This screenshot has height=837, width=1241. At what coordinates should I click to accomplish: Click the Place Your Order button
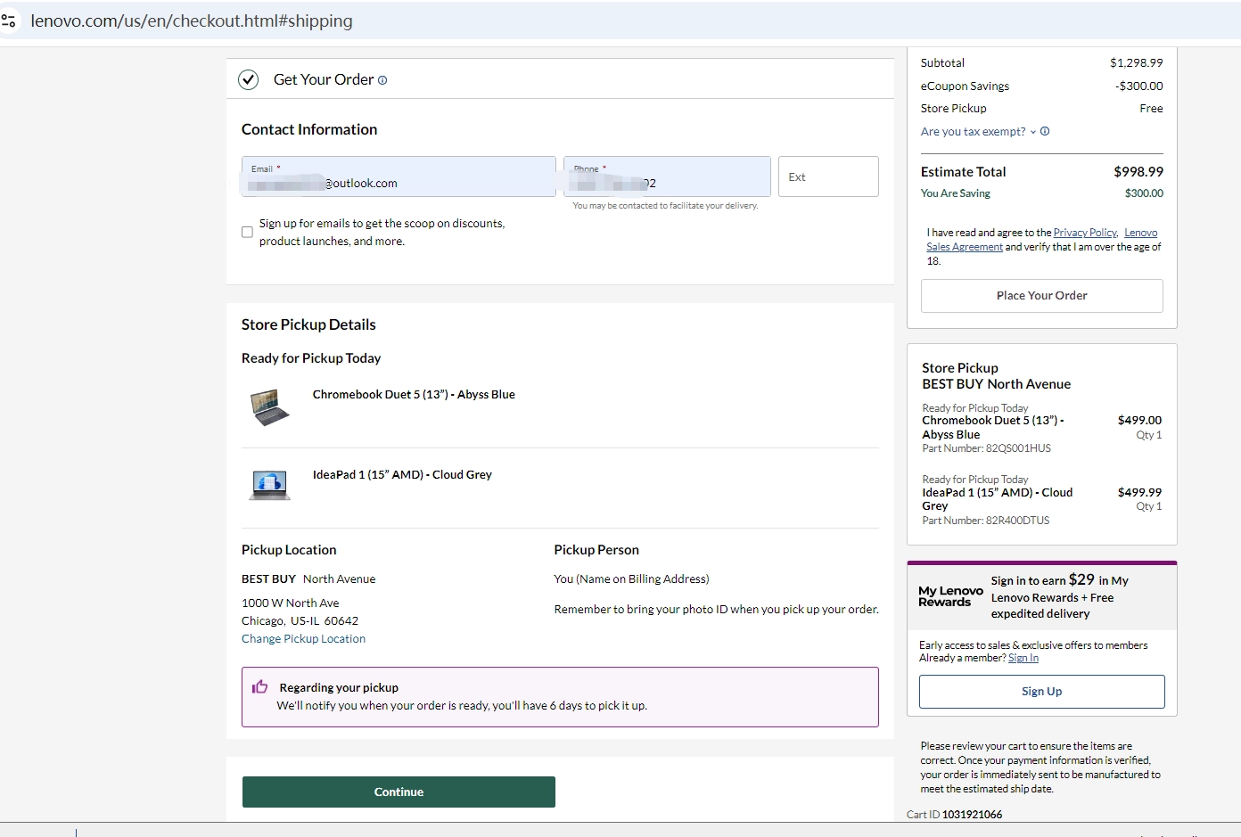click(x=1042, y=296)
